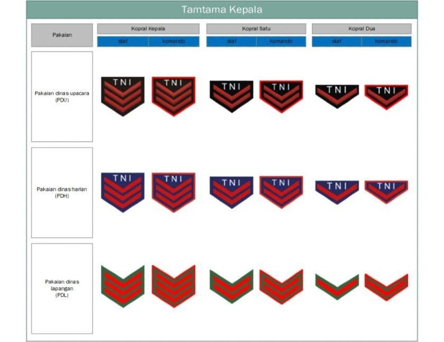
Task: Pick komando cell under Kopral Dua
Action: coord(386,42)
